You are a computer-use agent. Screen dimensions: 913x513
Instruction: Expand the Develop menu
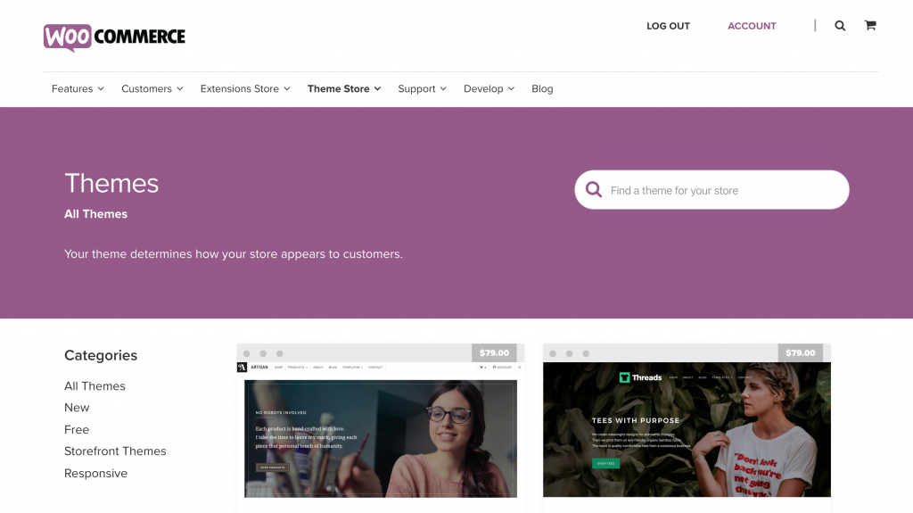(489, 88)
